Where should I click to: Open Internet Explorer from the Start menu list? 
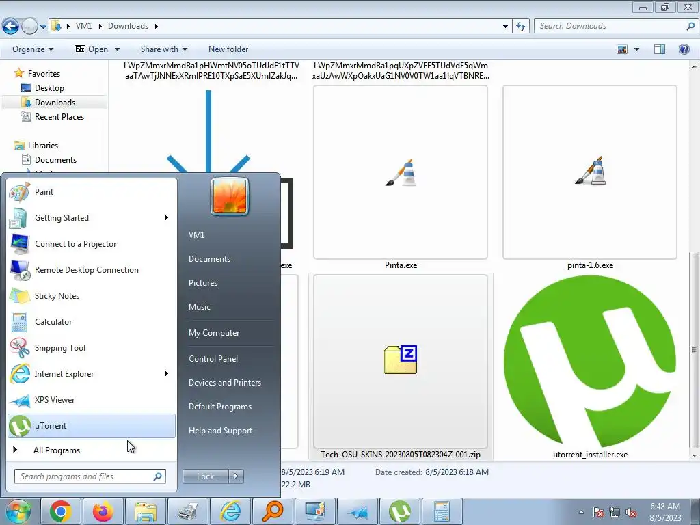coord(92,374)
